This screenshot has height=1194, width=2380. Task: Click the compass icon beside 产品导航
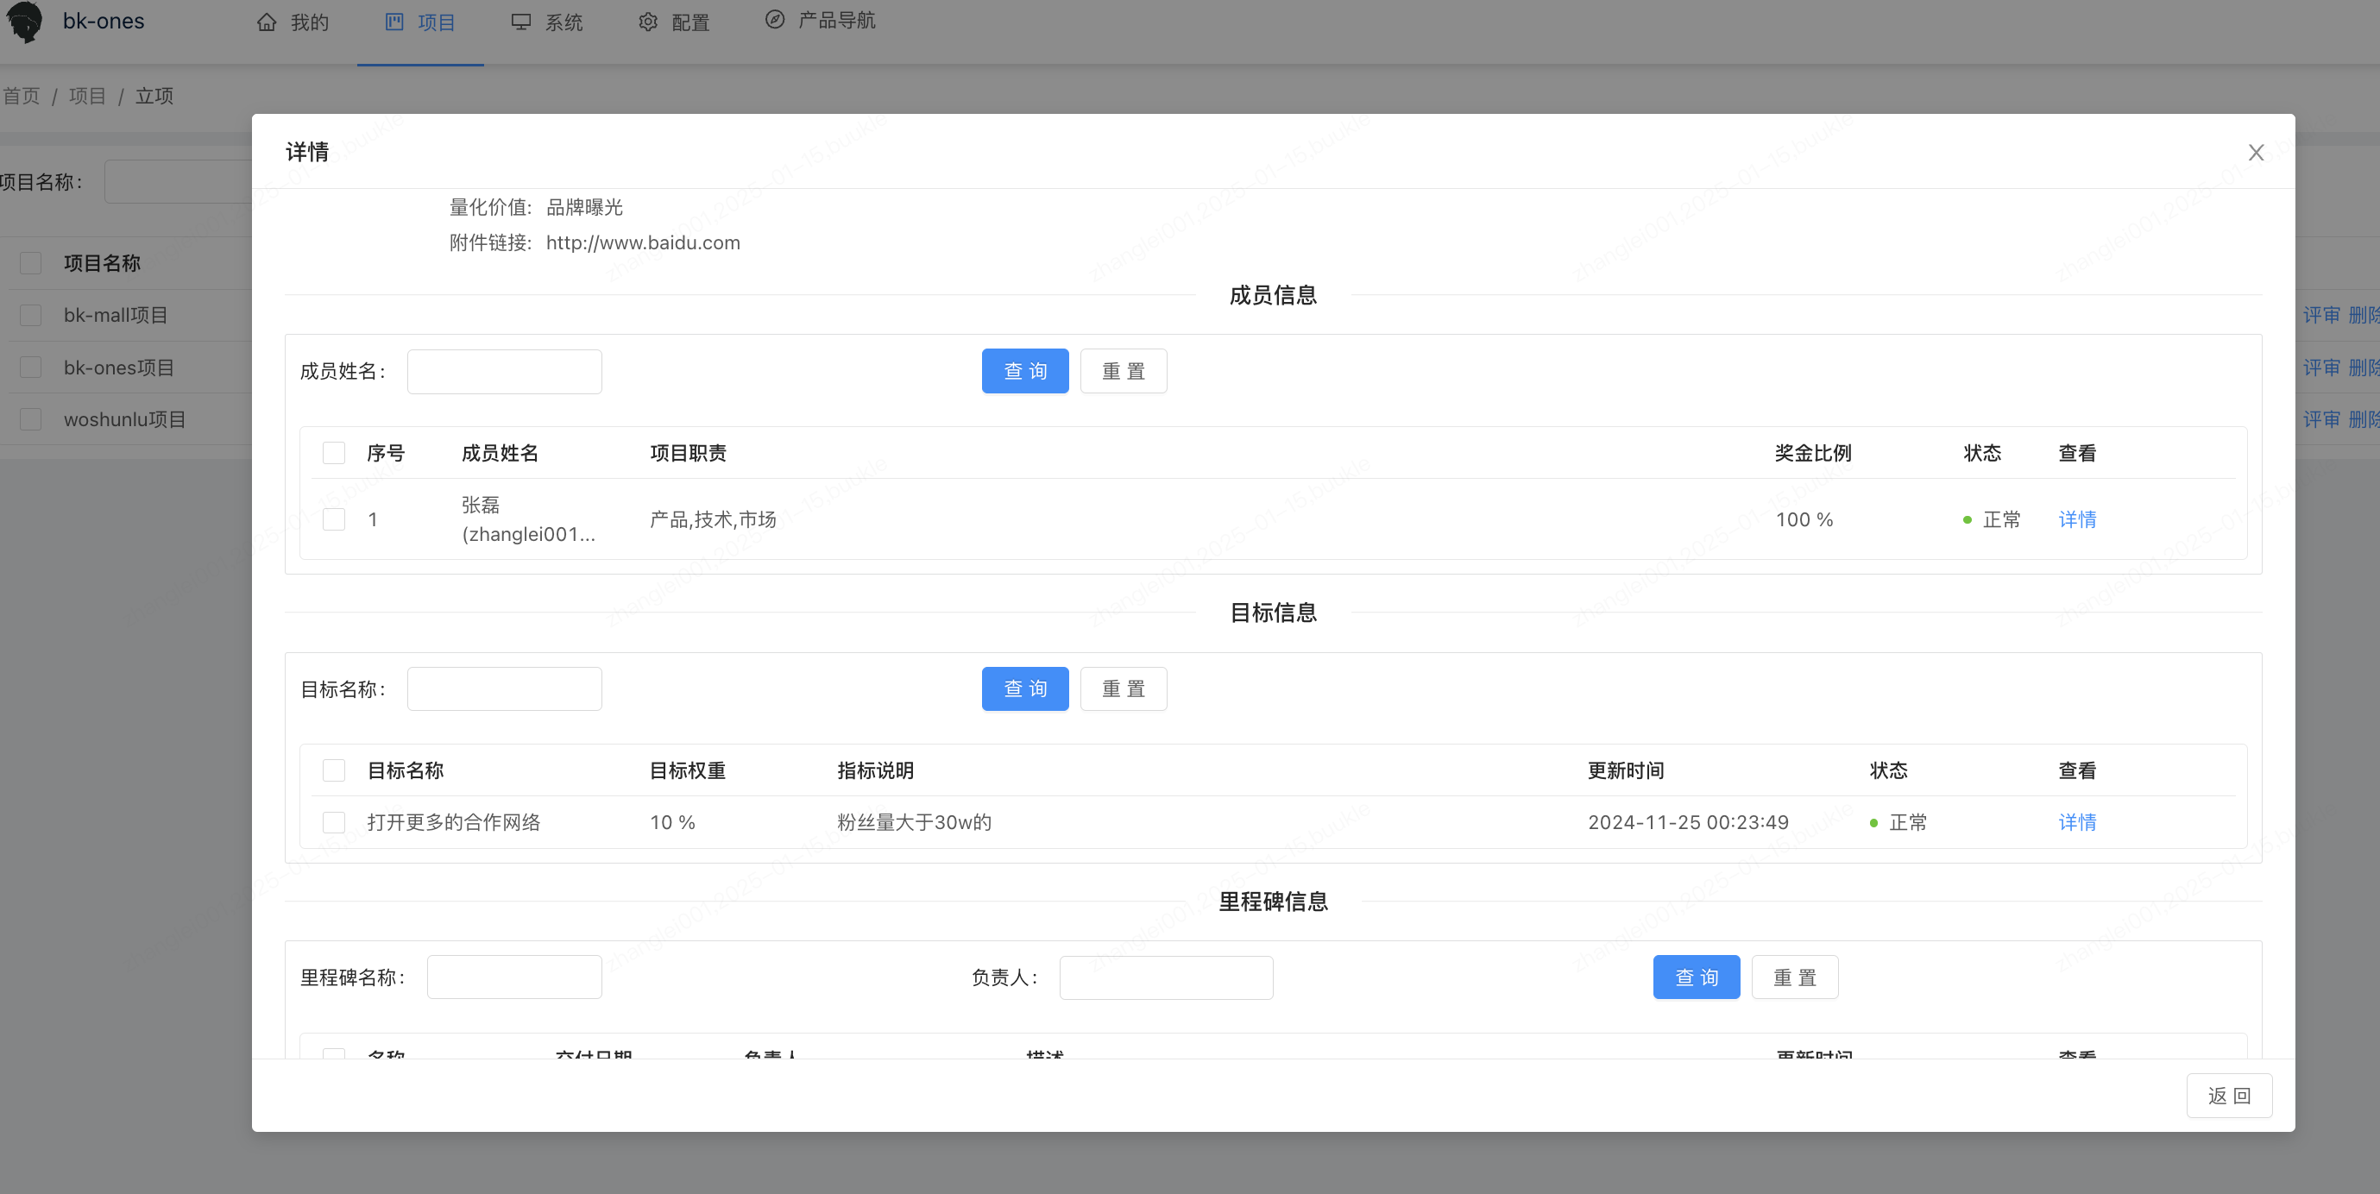775,19
